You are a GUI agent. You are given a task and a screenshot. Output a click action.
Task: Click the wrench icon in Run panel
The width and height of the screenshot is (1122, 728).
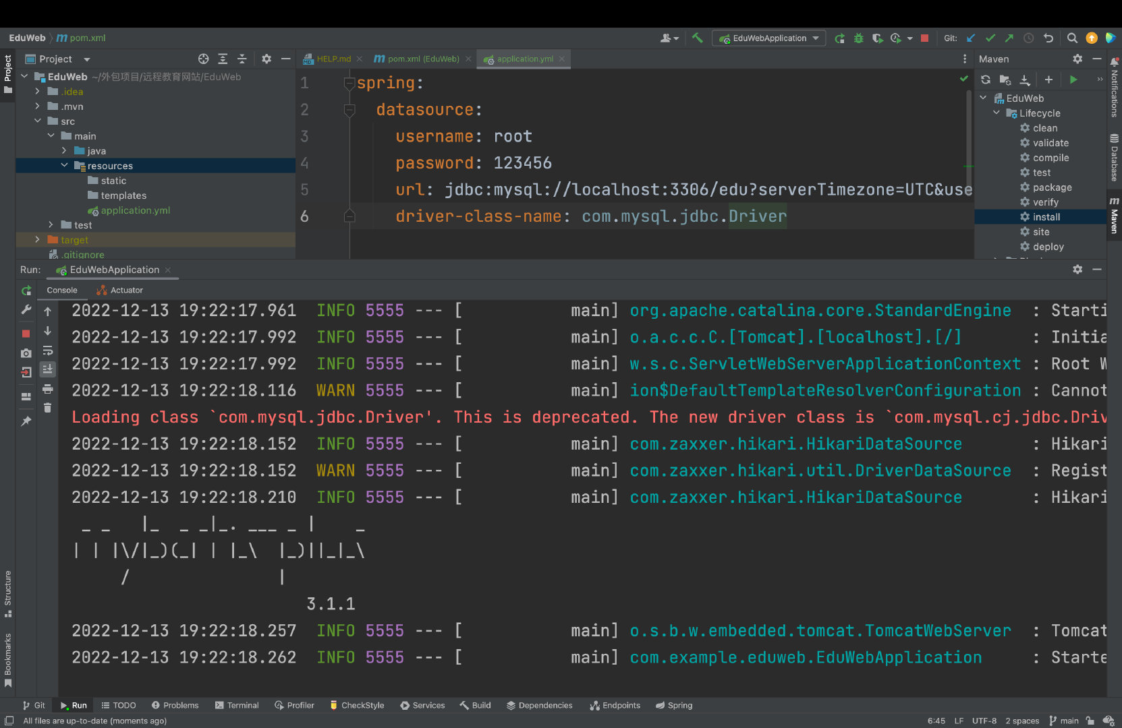click(x=26, y=310)
